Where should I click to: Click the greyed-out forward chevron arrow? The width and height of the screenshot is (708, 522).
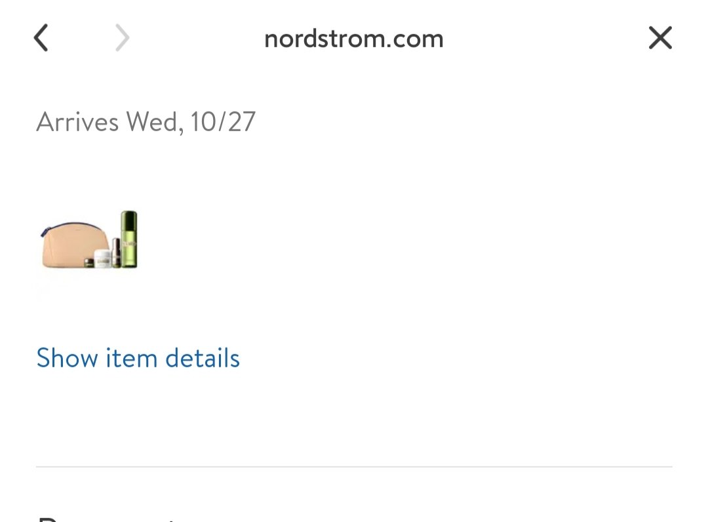pyautogui.click(x=122, y=38)
